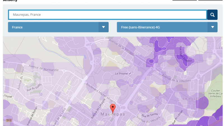
Task: Click the D13 road badge on map
Action: pos(9,120)
